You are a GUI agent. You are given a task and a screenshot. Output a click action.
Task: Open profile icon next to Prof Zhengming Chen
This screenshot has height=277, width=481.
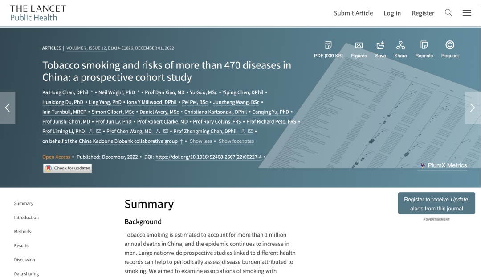click(x=243, y=131)
